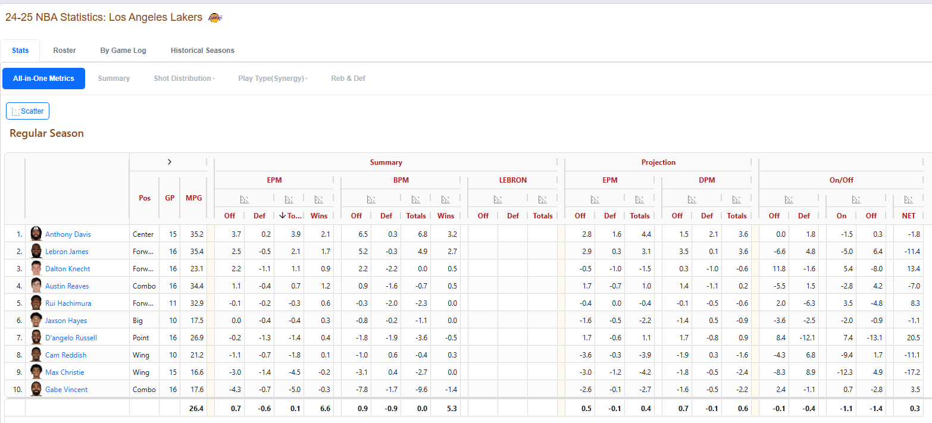Image resolution: width=932 pixels, height=423 pixels.
Task: Click the Lakers team logo beside the title
Action: [215, 18]
